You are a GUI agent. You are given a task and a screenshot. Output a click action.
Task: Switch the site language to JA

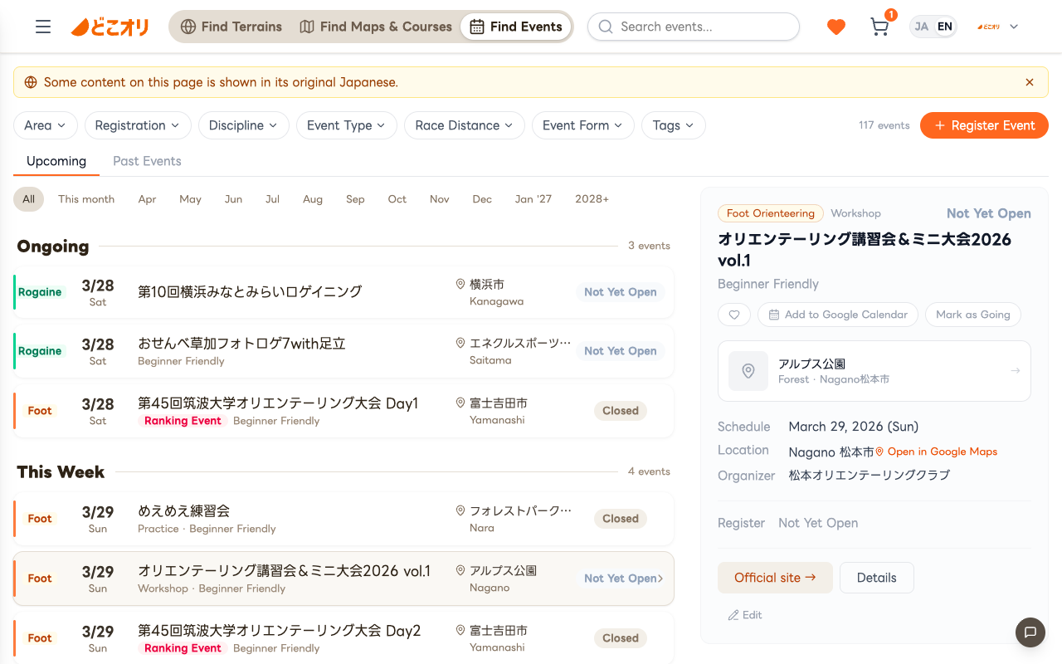coord(921,26)
